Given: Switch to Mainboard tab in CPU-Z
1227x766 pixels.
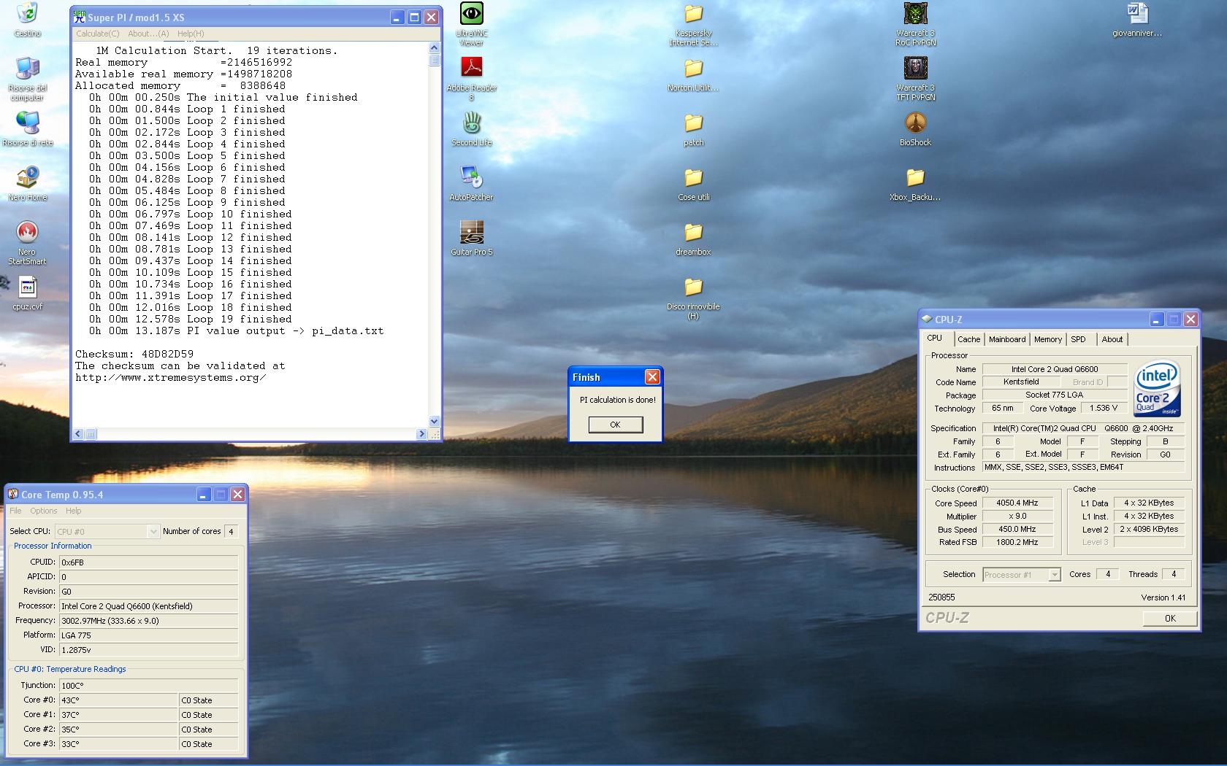Looking at the screenshot, I should pyautogui.click(x=1007, y=339).
